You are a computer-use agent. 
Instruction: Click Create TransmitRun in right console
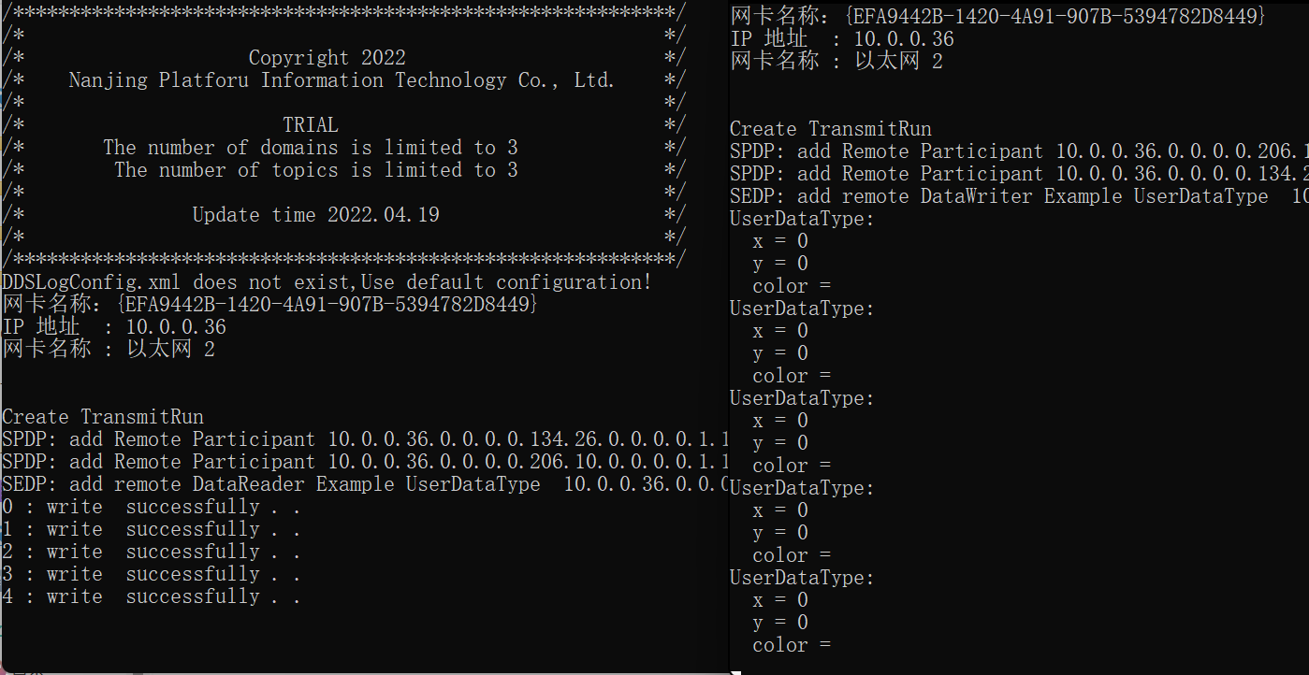[831, 129]
